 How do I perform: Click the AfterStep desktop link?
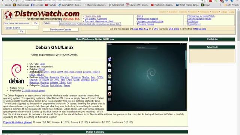43,77
